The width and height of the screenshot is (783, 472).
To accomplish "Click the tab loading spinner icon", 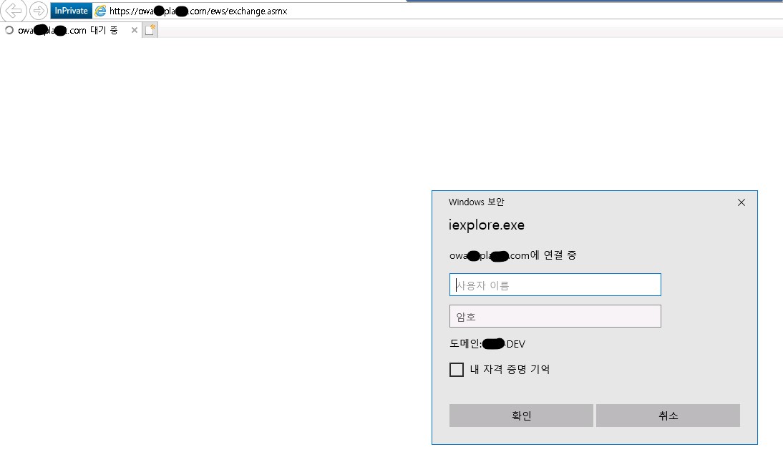I will tap(9, 31).
